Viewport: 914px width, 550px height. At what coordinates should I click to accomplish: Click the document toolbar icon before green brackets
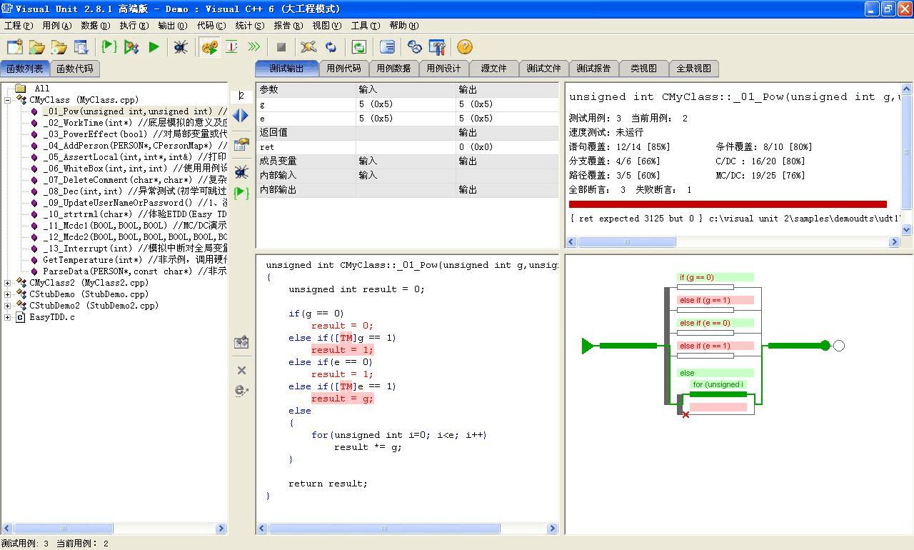pos(81,47)
